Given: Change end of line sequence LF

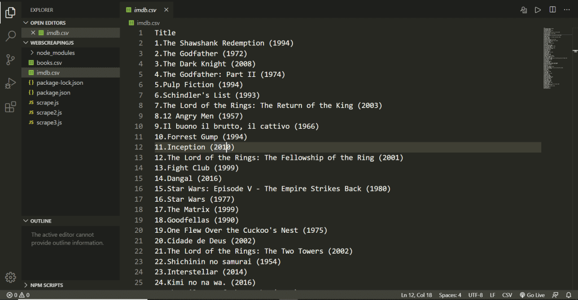Looking at the screenshot, I should coord(492,295).
